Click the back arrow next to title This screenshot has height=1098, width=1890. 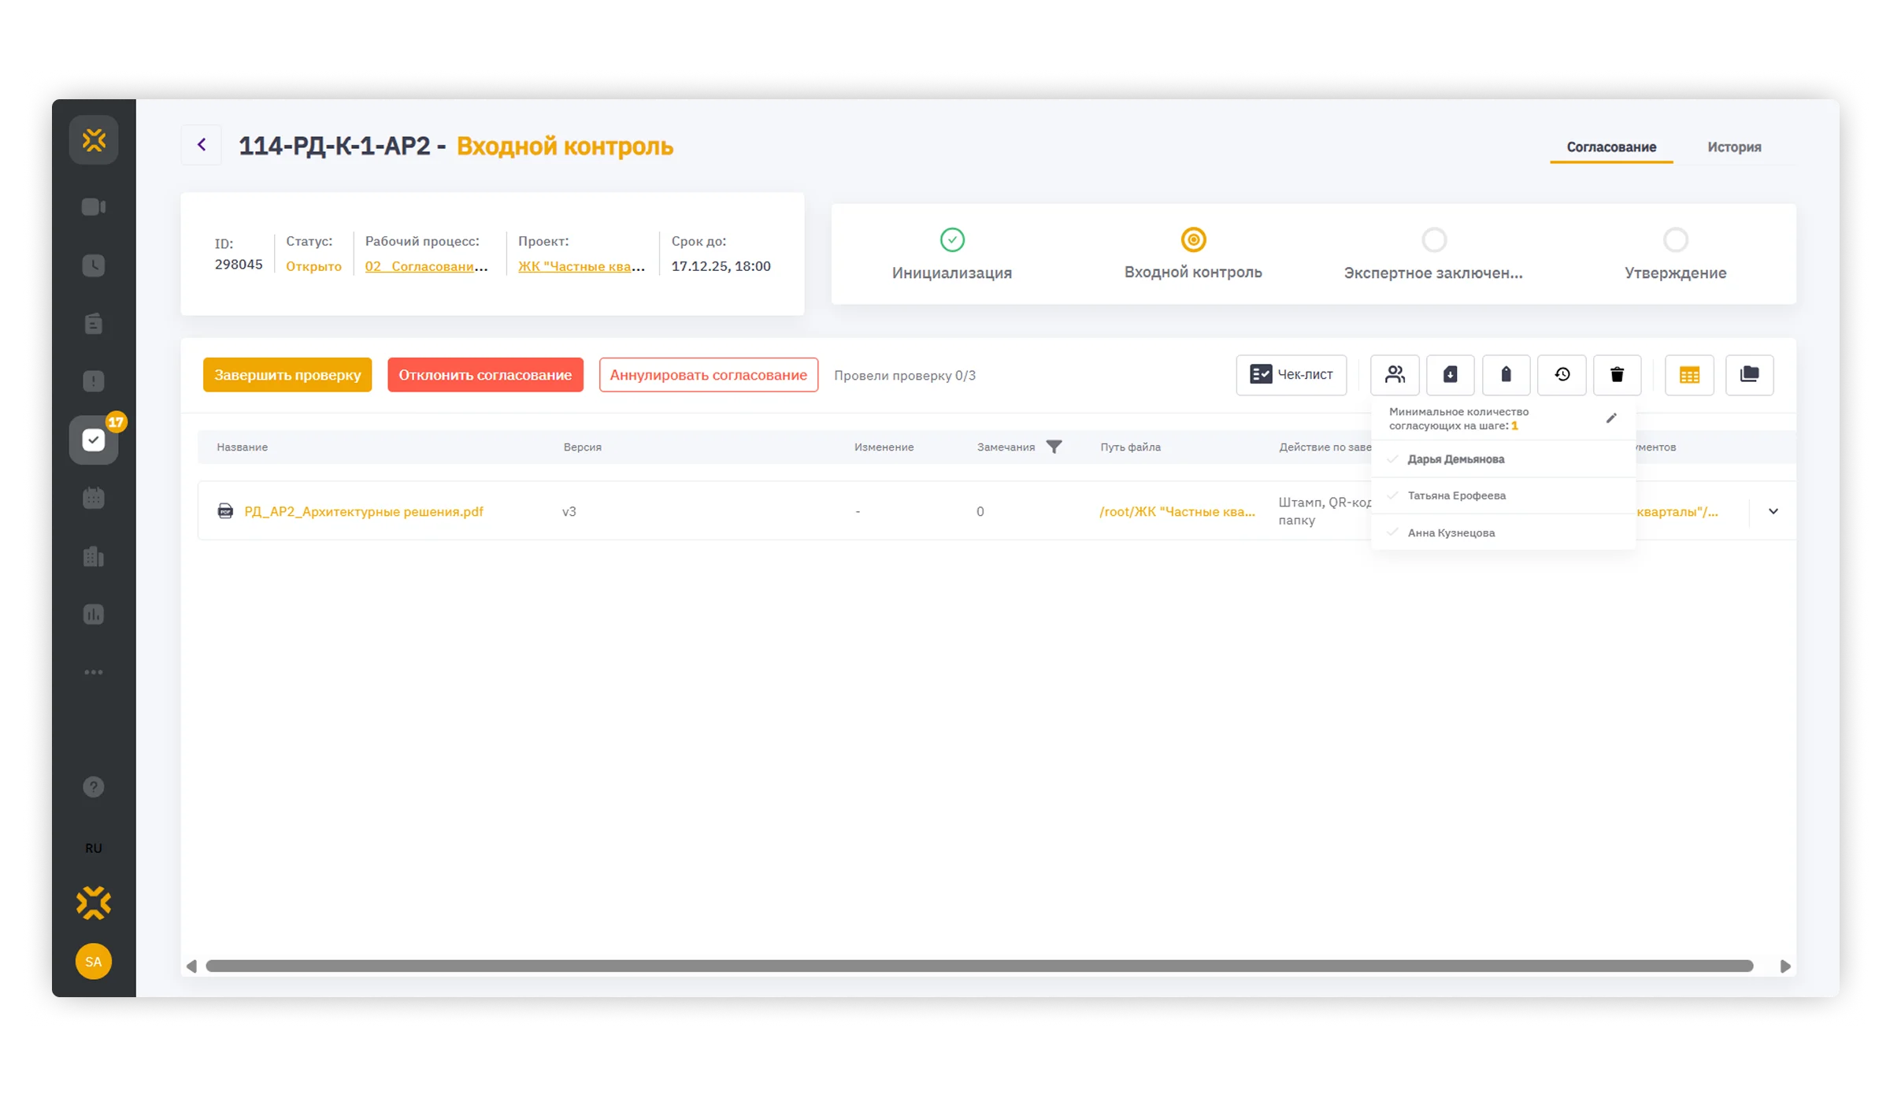point(202,144)
